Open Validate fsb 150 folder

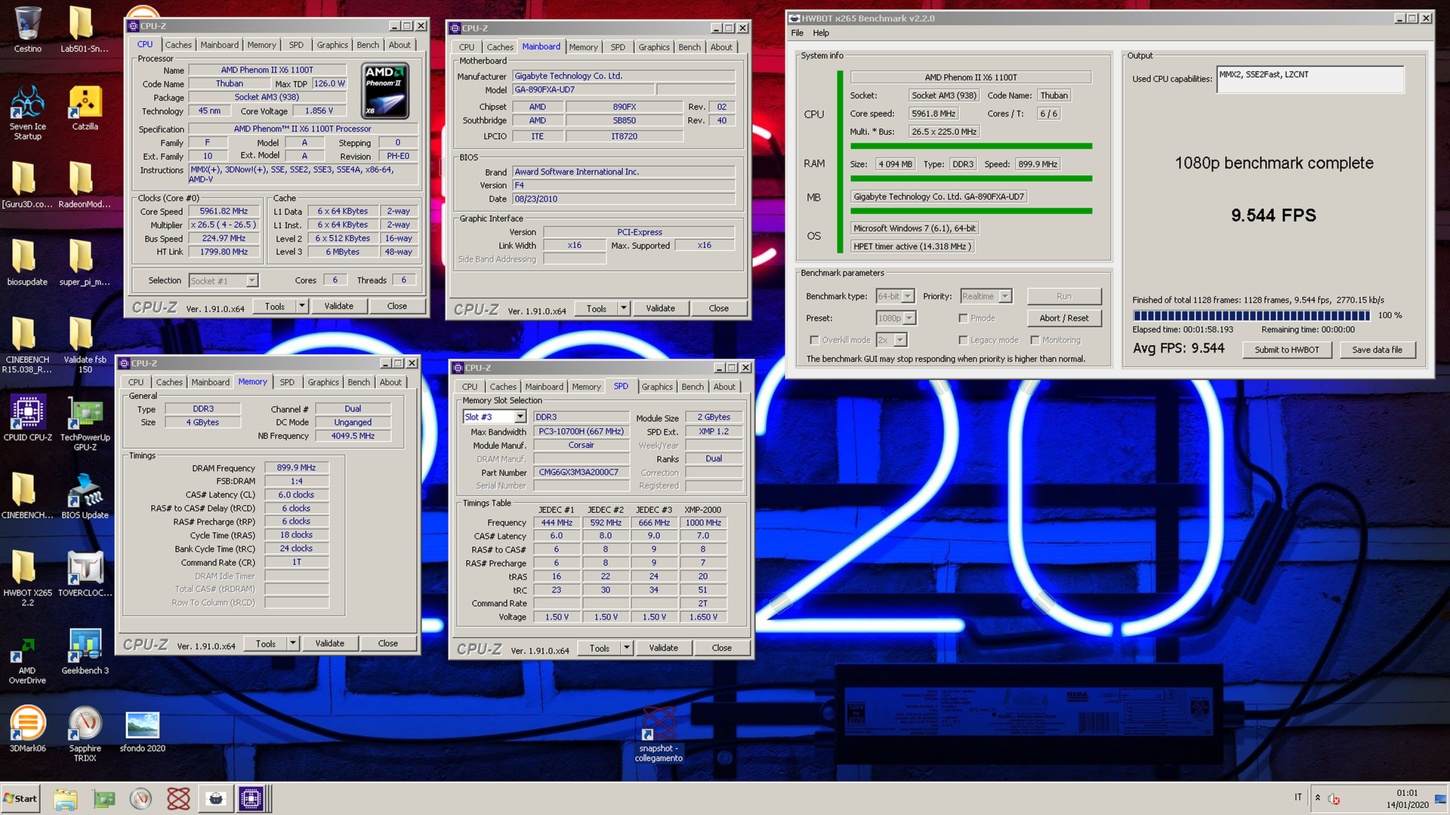click(x=85, y=345)
